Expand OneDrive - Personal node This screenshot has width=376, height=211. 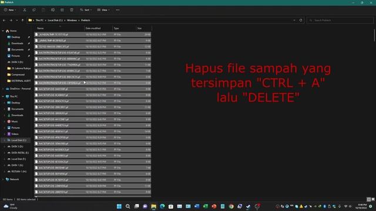click(x=3, y=89)
